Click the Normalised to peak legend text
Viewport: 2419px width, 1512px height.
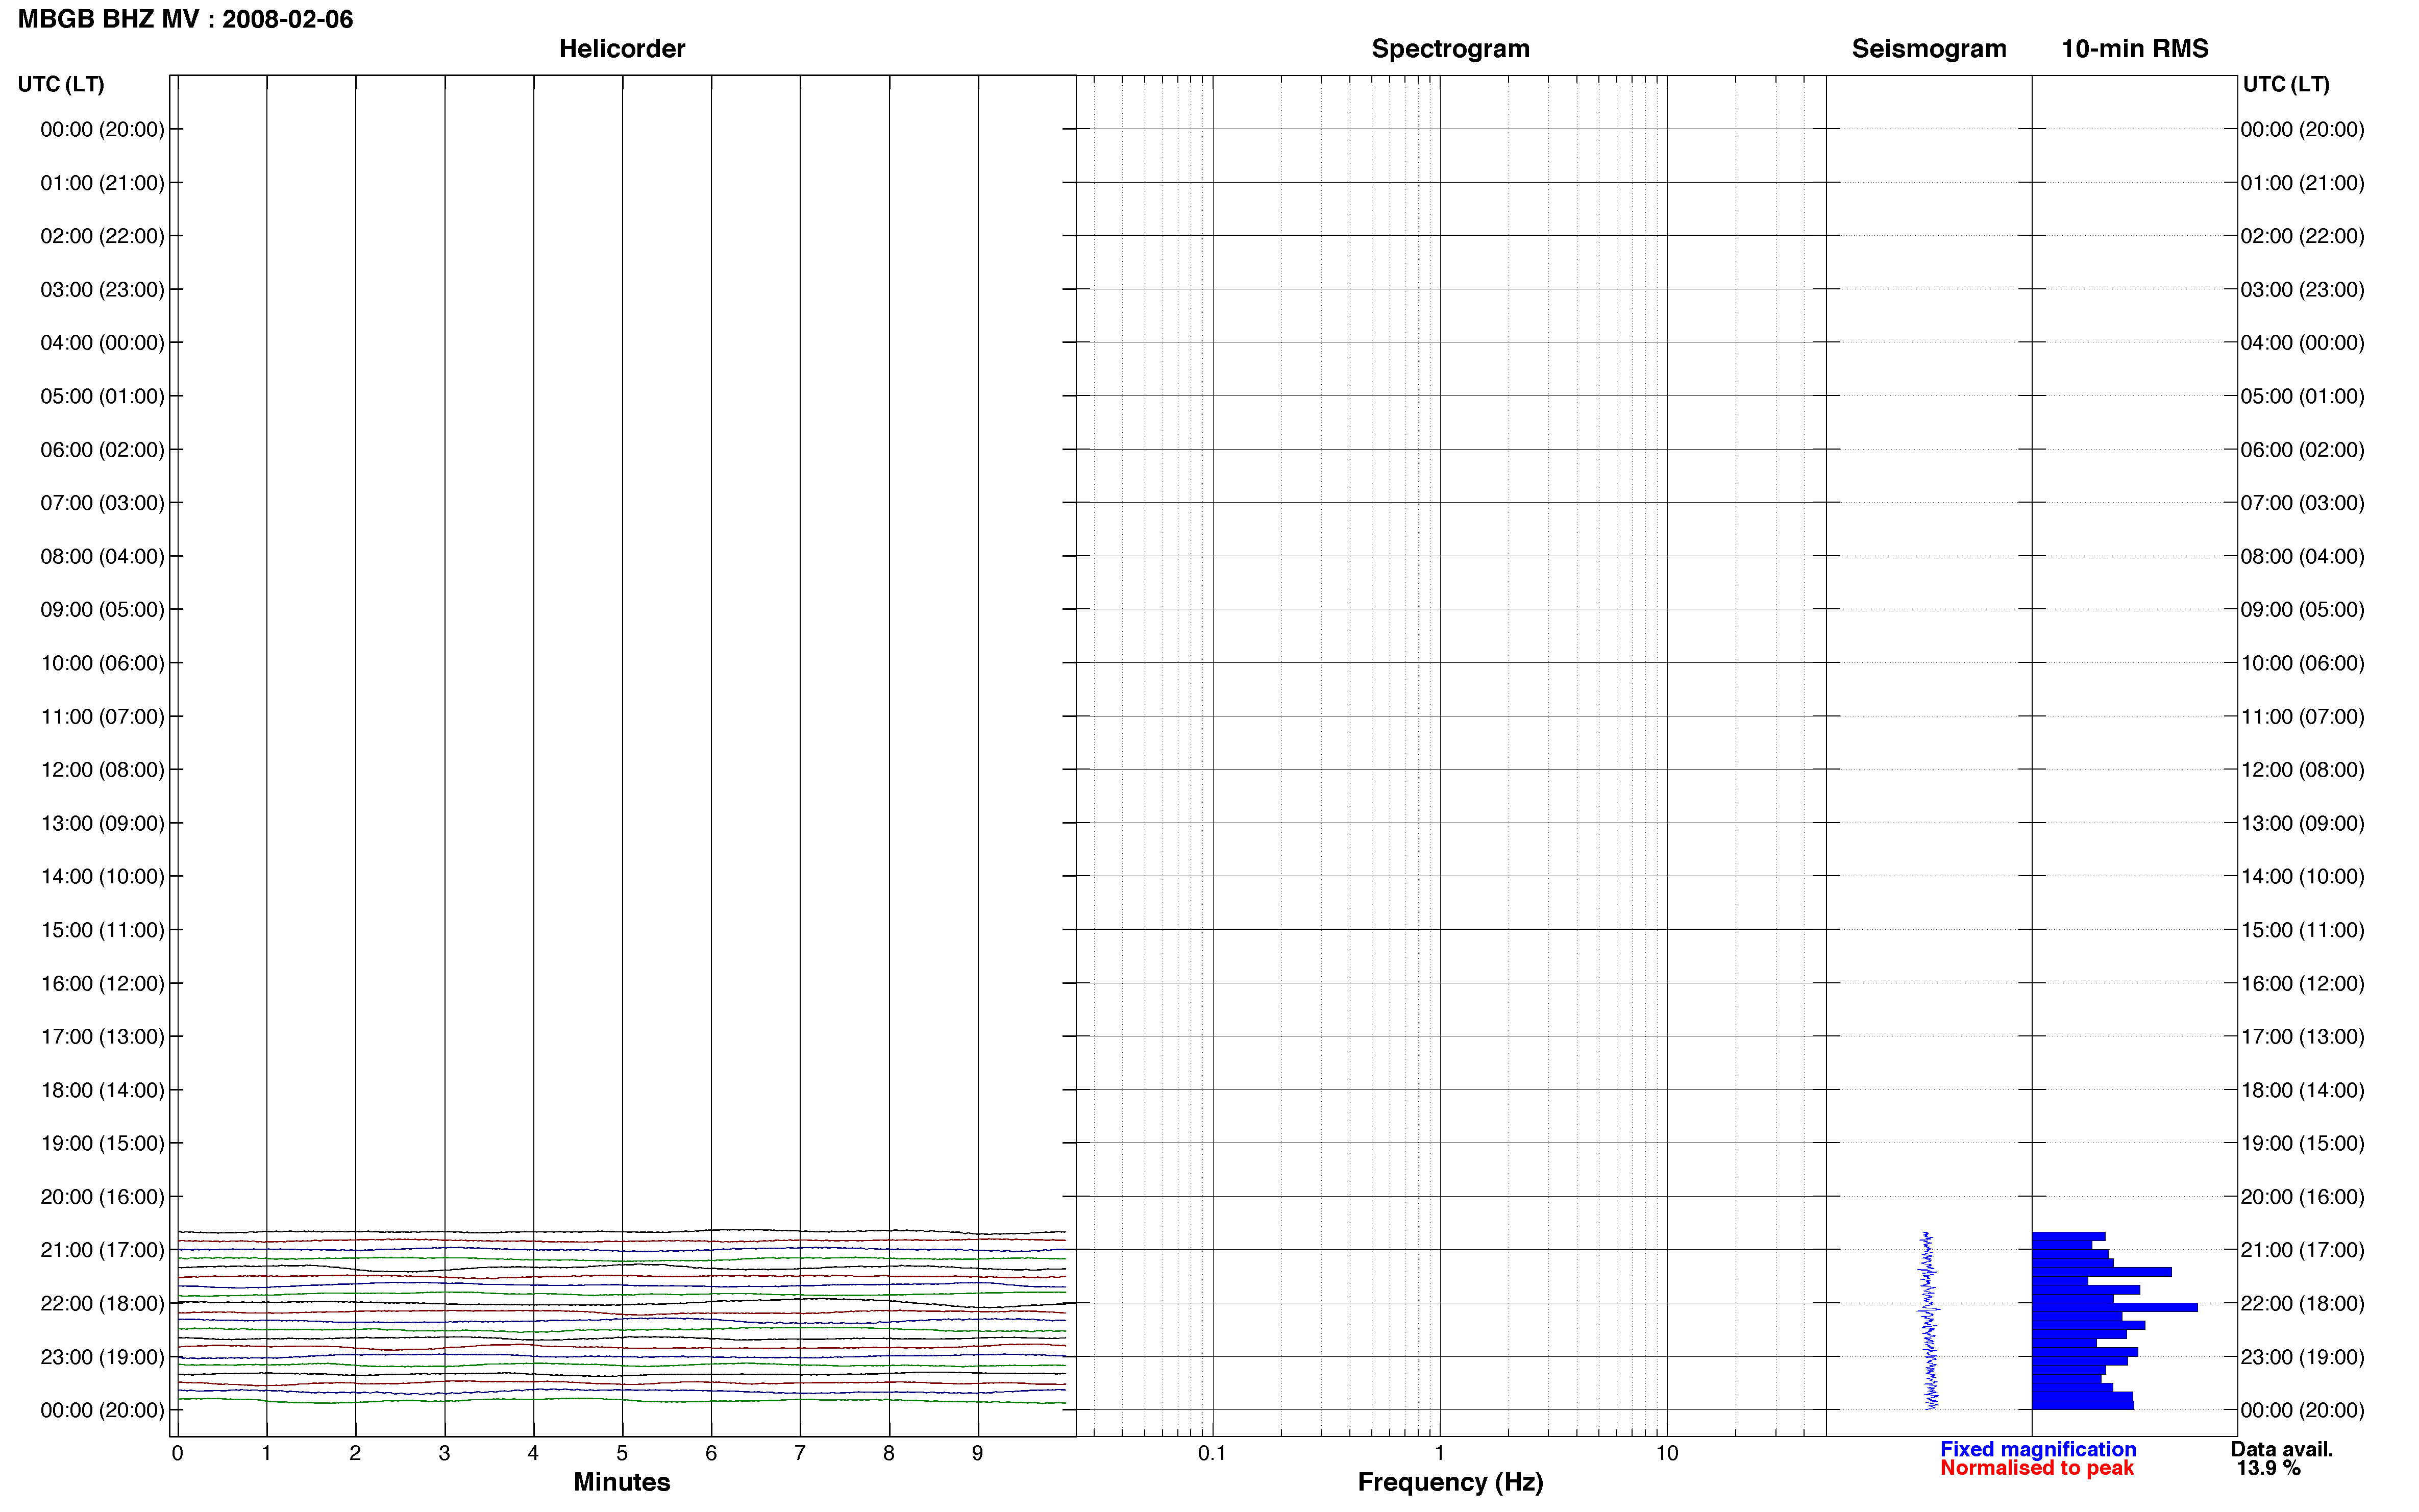point(2036,1468)
